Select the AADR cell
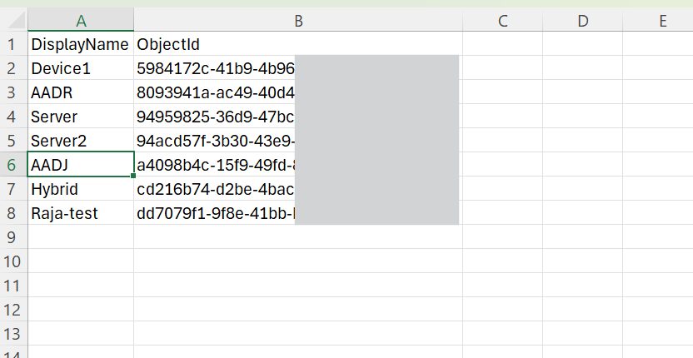Screen dimensions: 693x358 pos(81,92)
